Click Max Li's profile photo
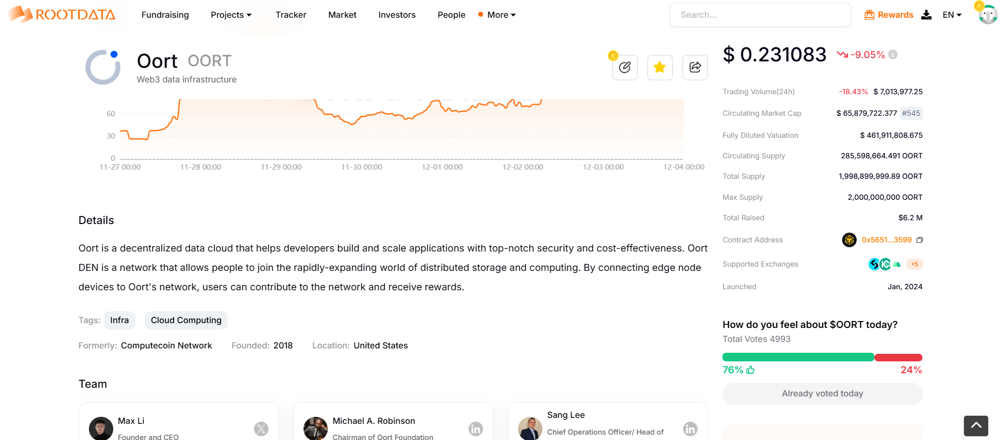Image resolution: width=1006 pixels, height=440 pixels. 101,429
